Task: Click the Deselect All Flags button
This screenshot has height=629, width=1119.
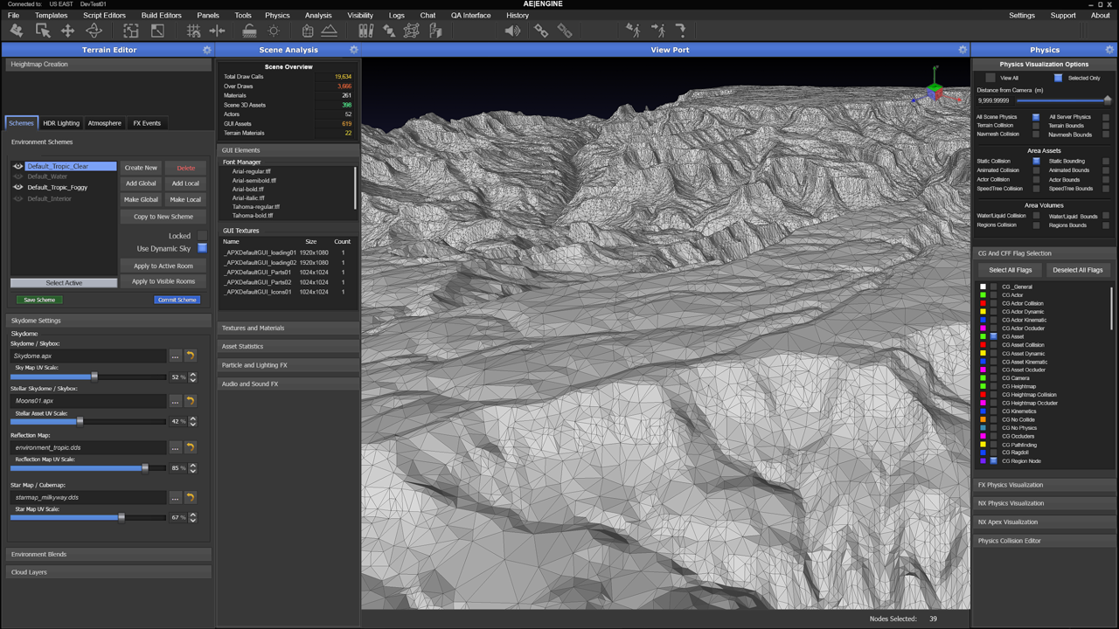Action: (x=1077, y=270)
